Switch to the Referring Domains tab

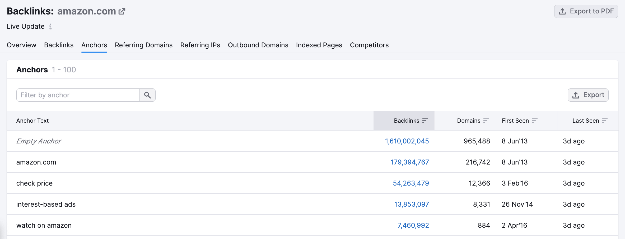(x=143, y=45)
